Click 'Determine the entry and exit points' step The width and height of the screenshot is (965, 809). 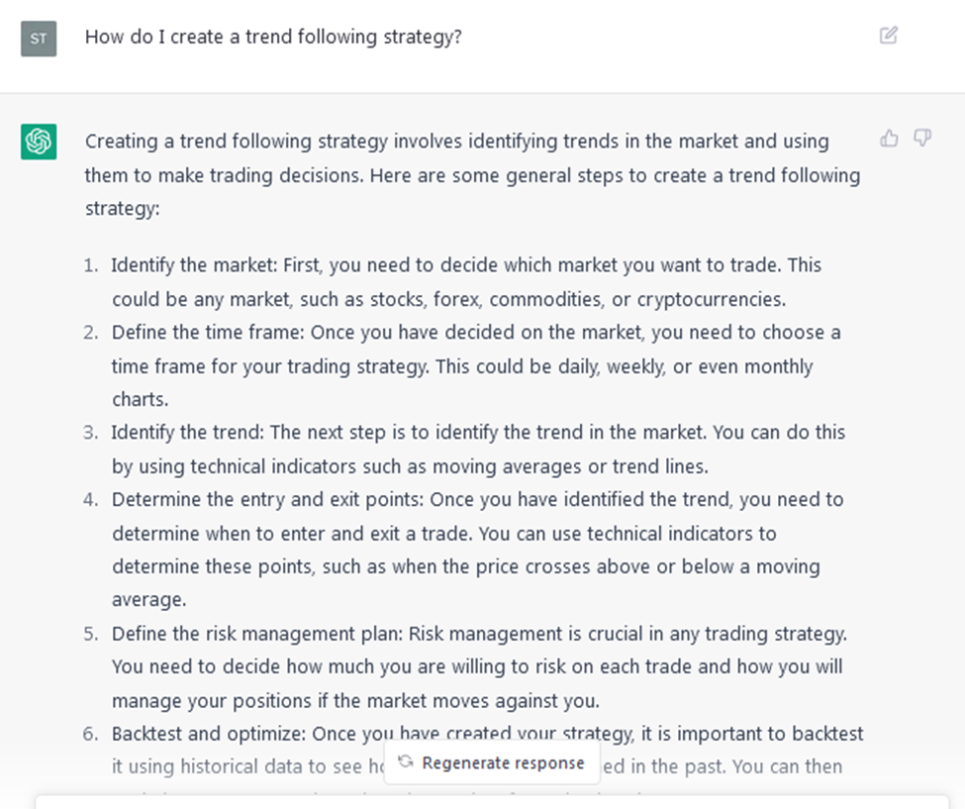478,550
